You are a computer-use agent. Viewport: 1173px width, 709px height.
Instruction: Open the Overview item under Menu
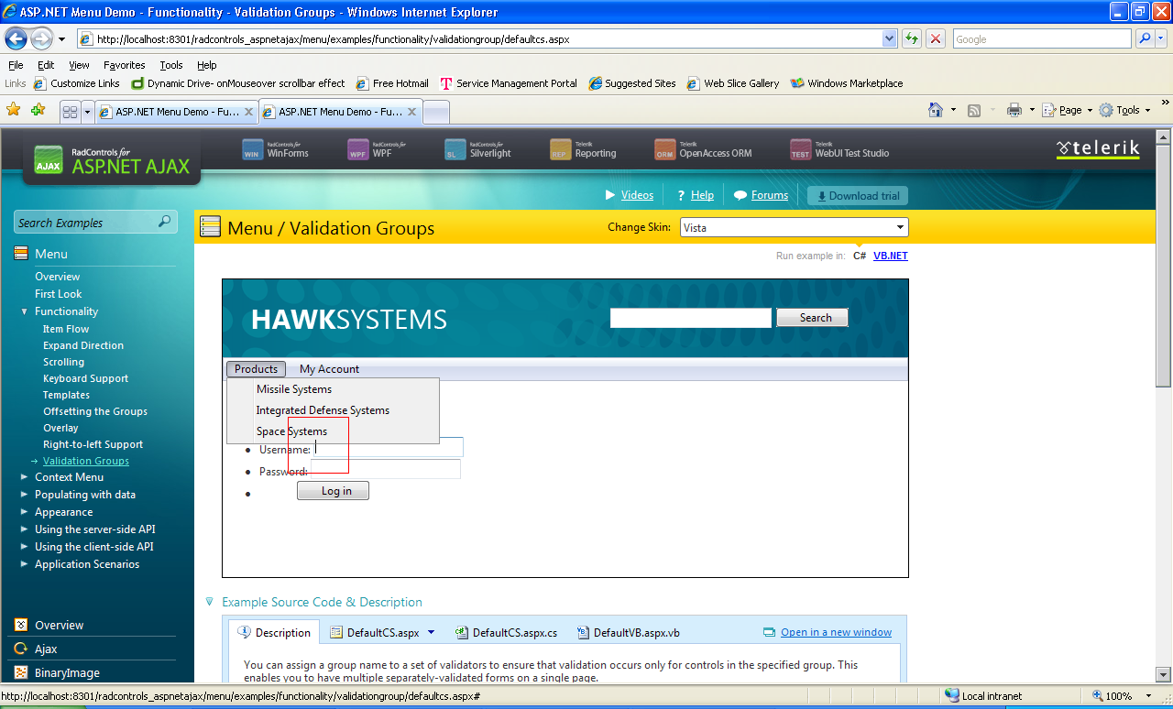(x=57, y=277)
